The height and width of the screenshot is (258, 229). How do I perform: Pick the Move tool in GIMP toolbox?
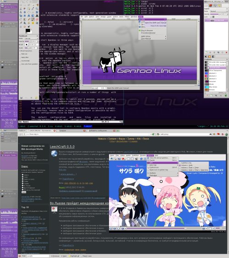(25, 12)
